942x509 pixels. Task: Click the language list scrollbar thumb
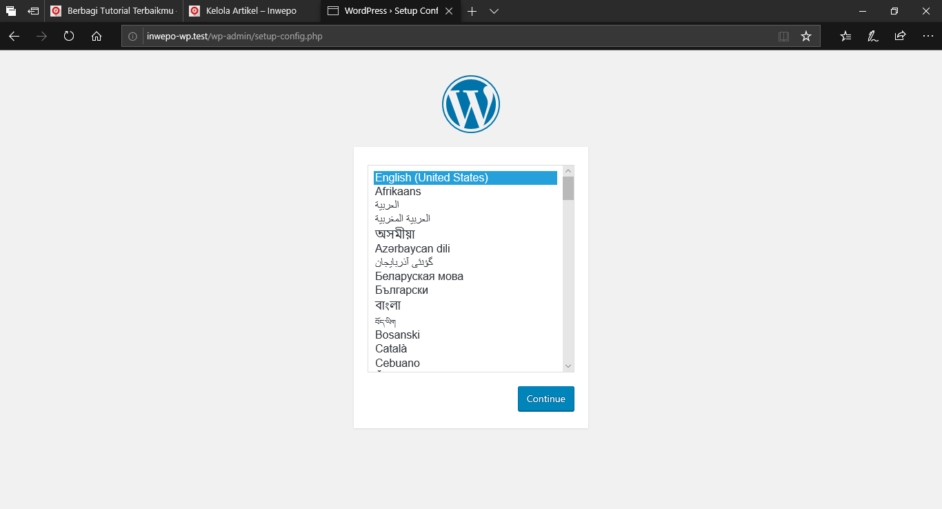click(x=568, y=188)
